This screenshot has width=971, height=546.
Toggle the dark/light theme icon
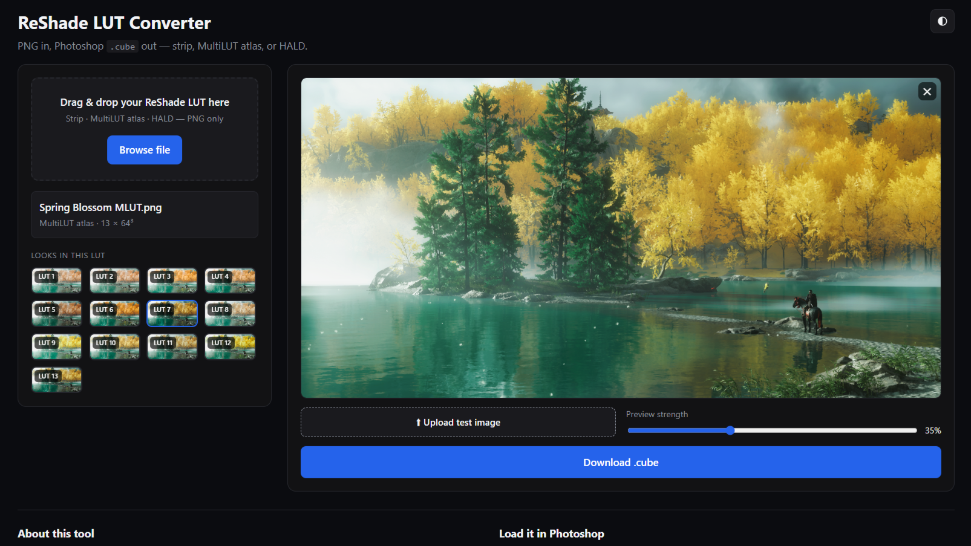(x=942, y=21)
